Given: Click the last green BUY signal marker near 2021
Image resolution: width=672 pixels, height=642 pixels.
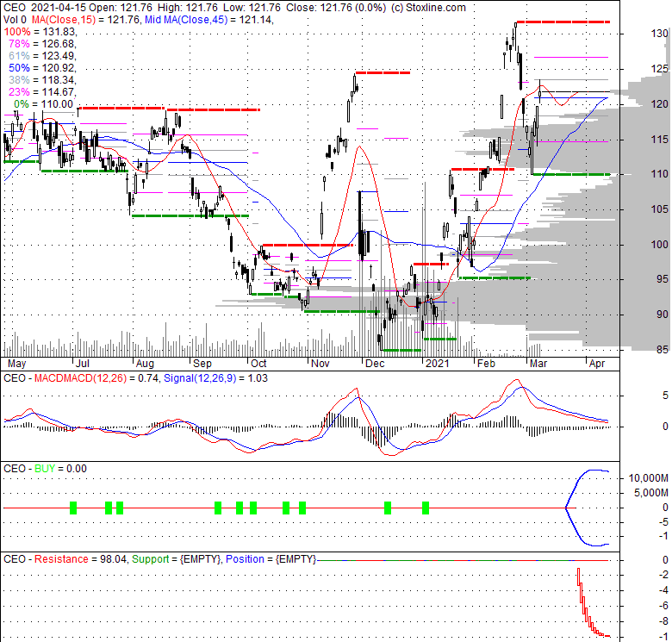Looking at the screenshot, I should [426, 508].
